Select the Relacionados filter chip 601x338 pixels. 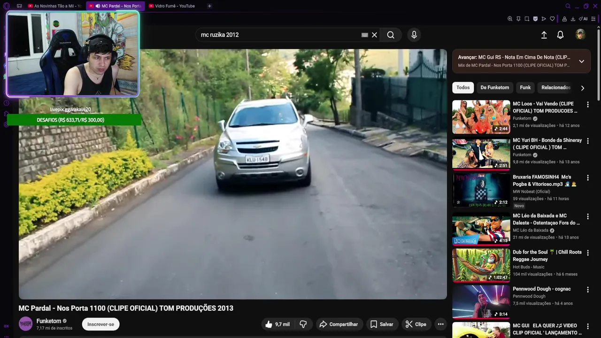[556, 87]
